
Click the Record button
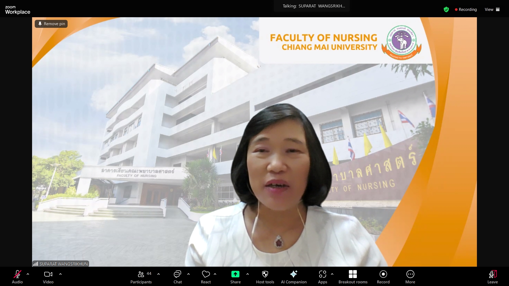click(x=383, y=277)
